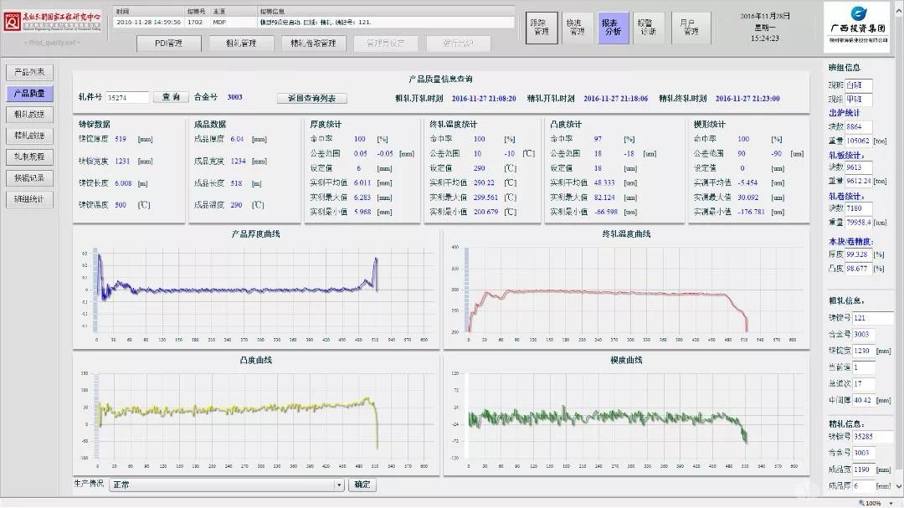This screenshot has width=904, height=508.
Task: Click the 现班 field showing 白班
Action: pyautogui.click(x=859, y=85)
